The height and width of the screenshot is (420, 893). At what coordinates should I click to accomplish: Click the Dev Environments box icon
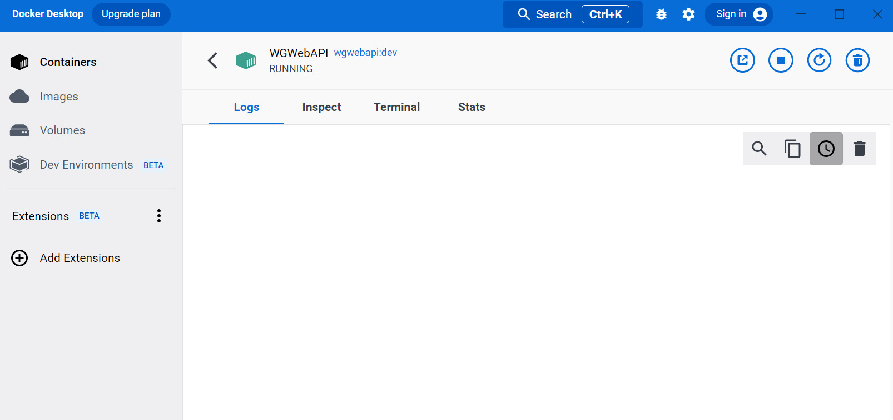pos(19,164)
